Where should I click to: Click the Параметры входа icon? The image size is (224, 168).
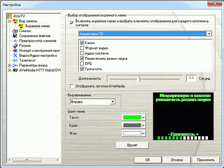tap(15, 65)
